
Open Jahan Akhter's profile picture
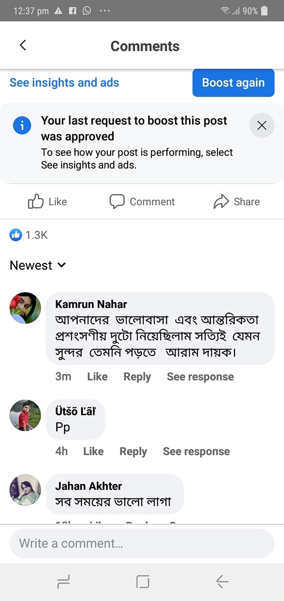pyautogui.click(x=25, y=490)
